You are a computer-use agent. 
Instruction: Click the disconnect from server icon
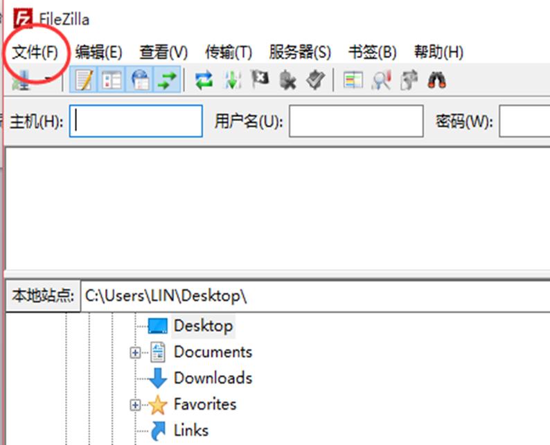pyautogui.click(x=287, y=80)
